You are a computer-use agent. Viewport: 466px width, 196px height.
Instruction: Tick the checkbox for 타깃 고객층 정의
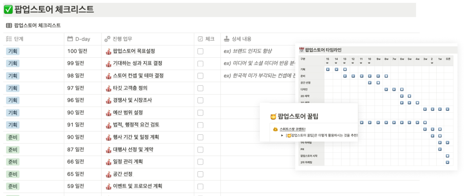coord(200,88)
